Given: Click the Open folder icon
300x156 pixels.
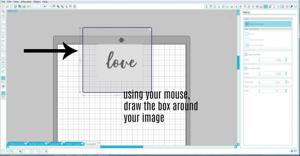Looking at the screenshot, I should coord(7,6).
